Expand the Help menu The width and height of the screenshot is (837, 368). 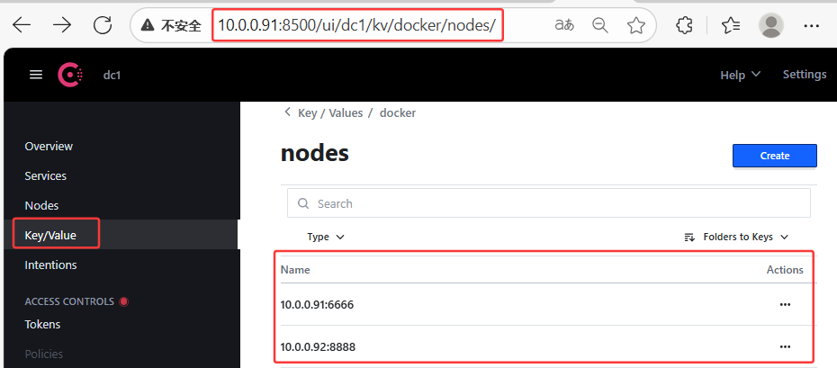tap(740, 75)
